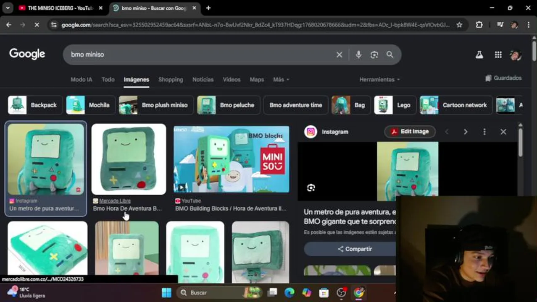
Task: Show previous image in preview panel
Action: click(447, 132)
